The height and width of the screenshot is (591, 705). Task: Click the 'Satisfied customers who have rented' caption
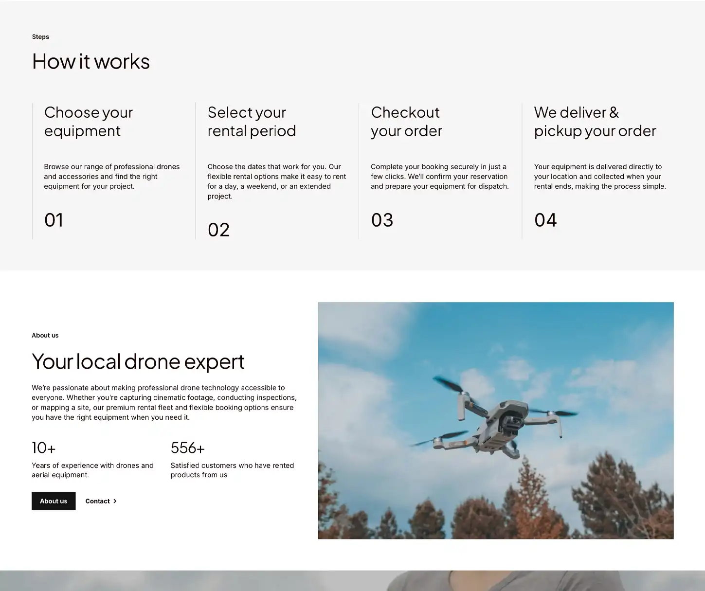pyautogui.click(x=232, y=470)
